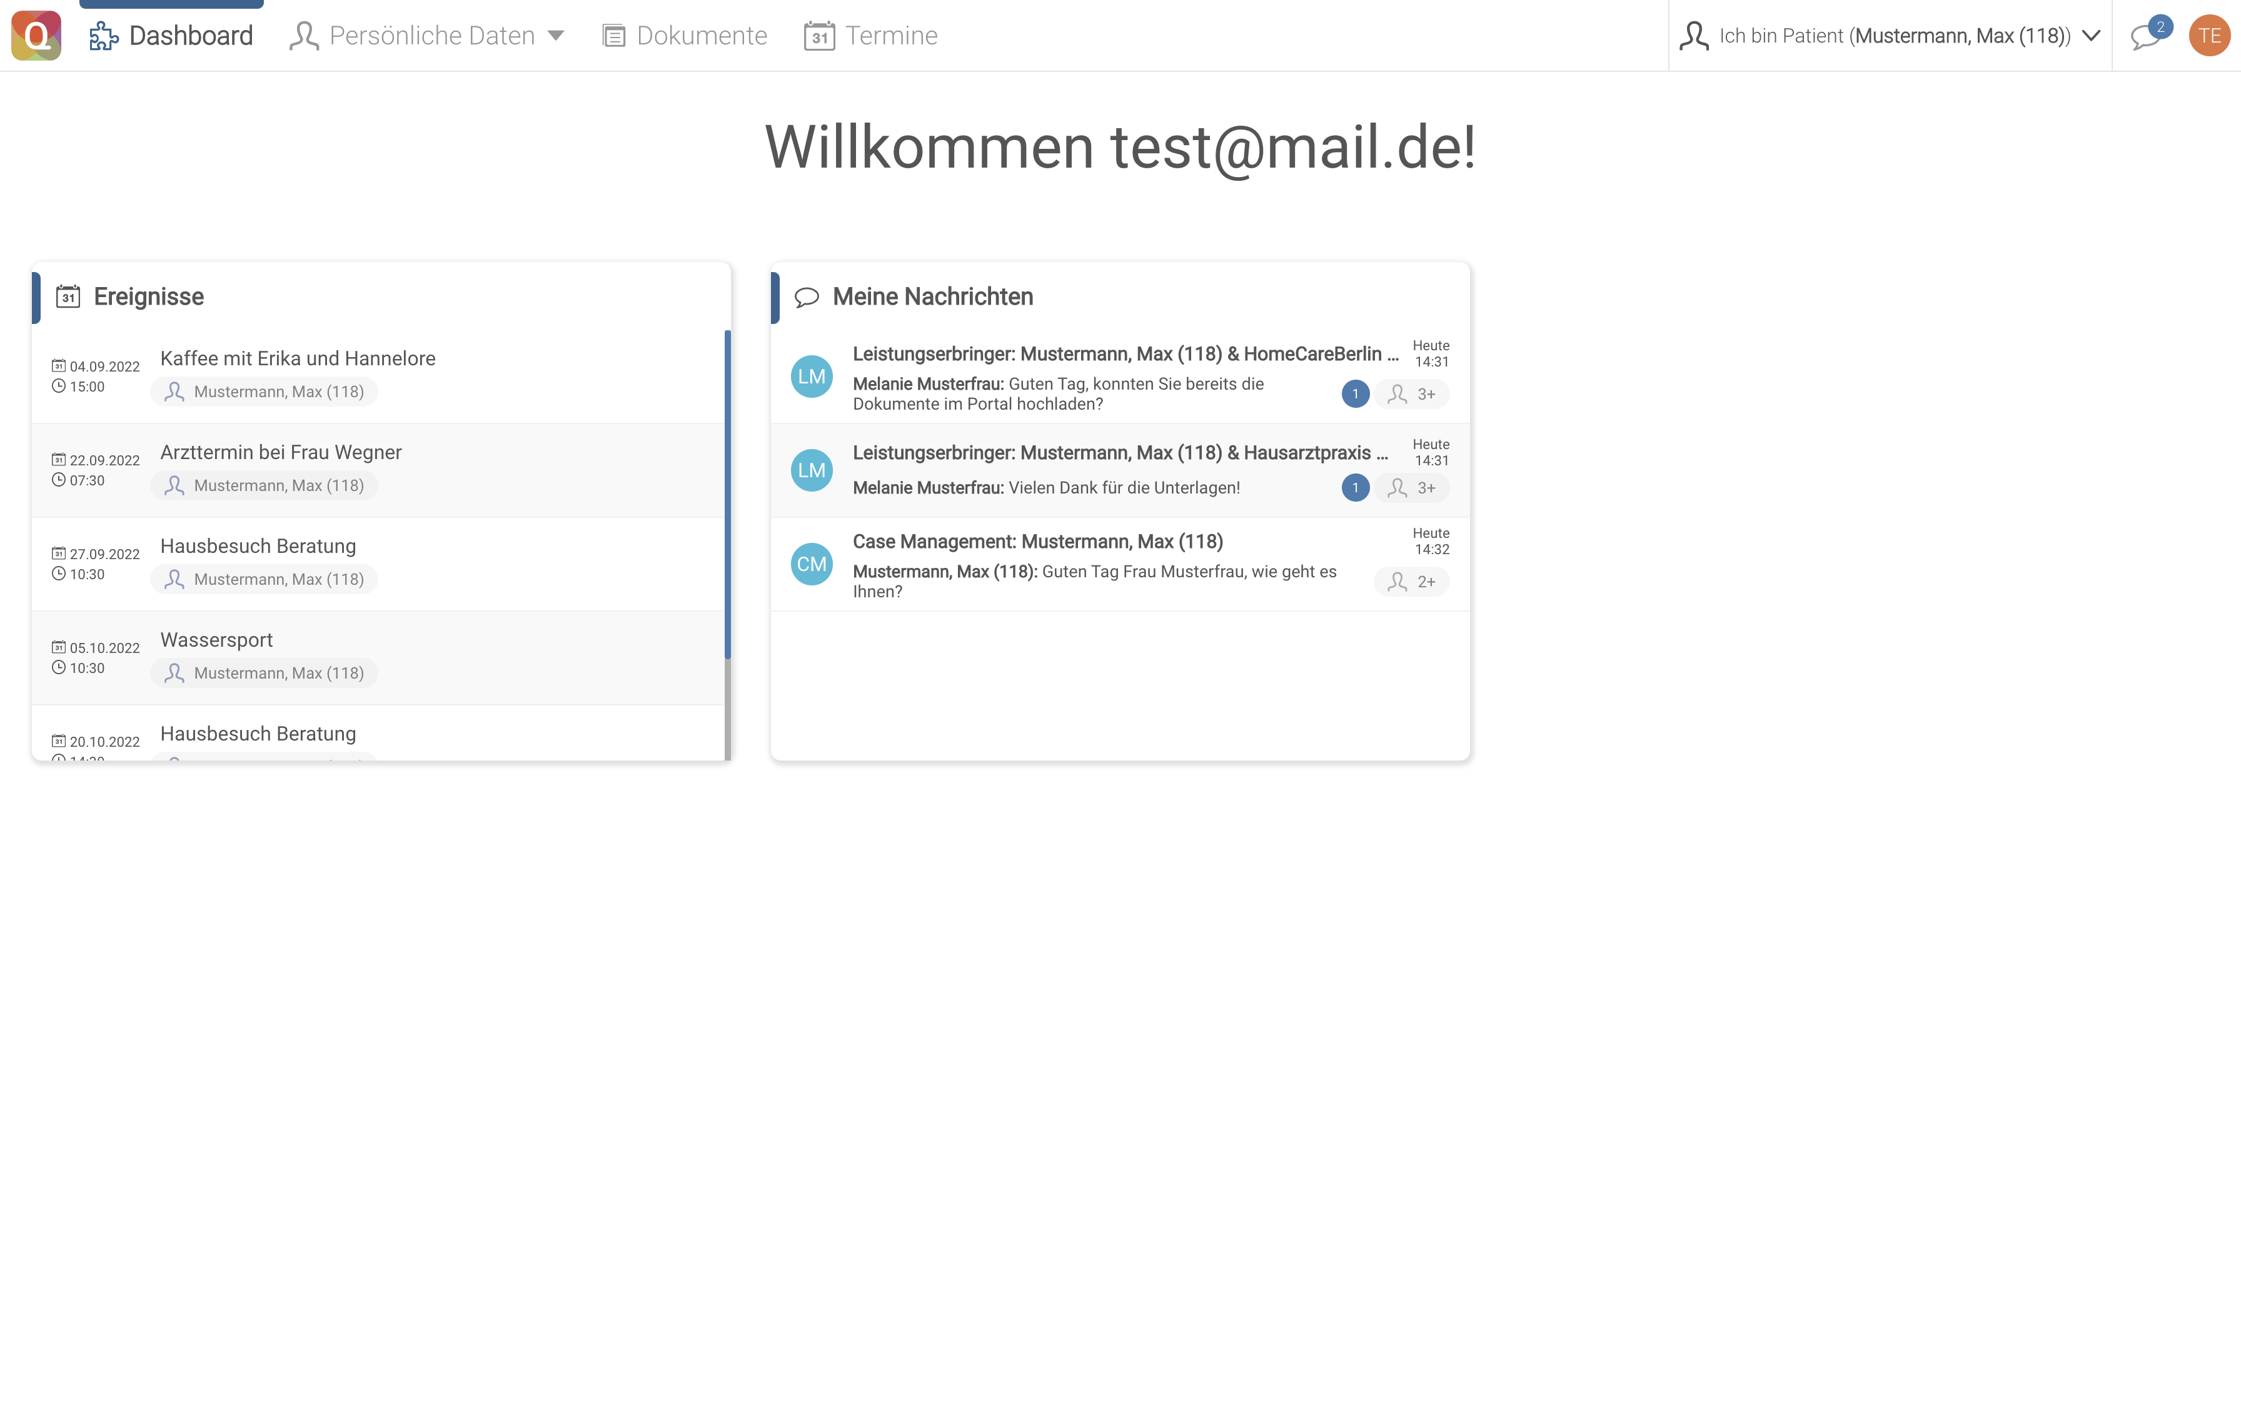Open the Termine tab
This screenshot has height=1401, width=2241.
pos(870,36)
